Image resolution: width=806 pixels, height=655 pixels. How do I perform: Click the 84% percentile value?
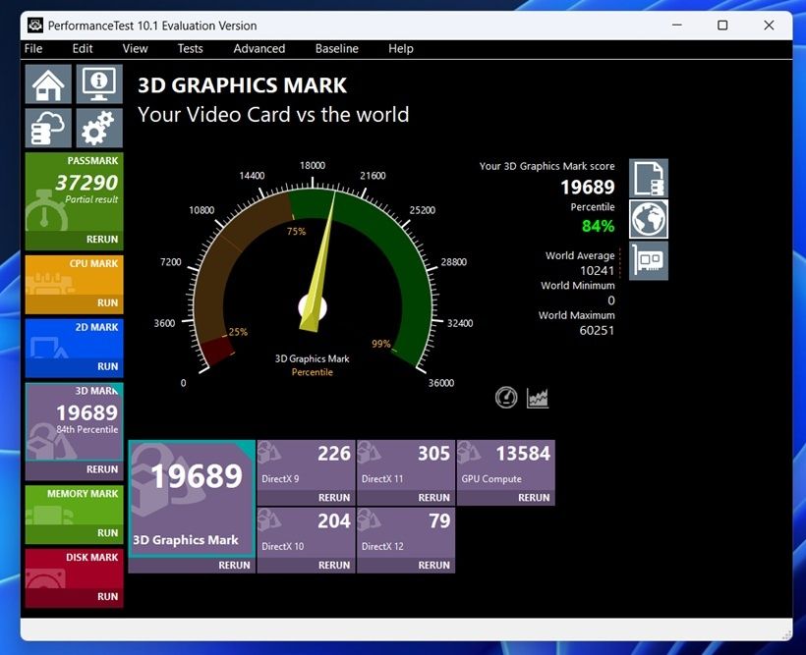[599, 226]
